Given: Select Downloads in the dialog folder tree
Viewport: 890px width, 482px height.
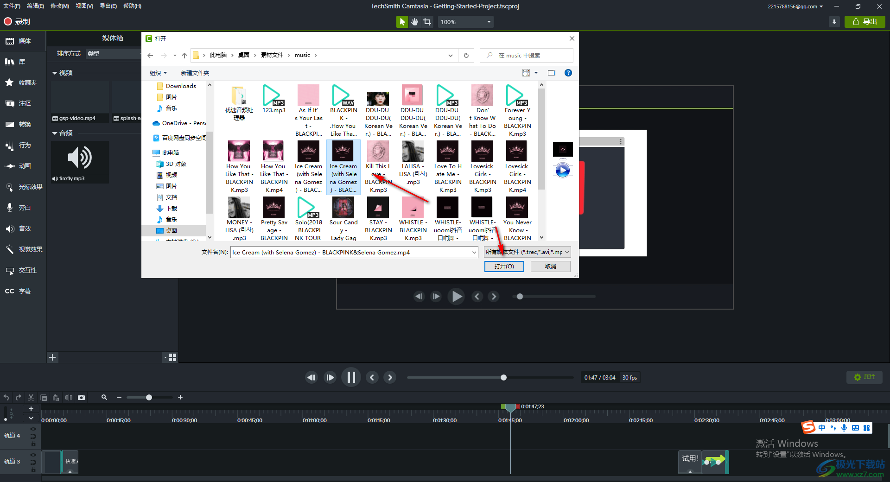Looking at the screenshot, I should click(180, 86).
